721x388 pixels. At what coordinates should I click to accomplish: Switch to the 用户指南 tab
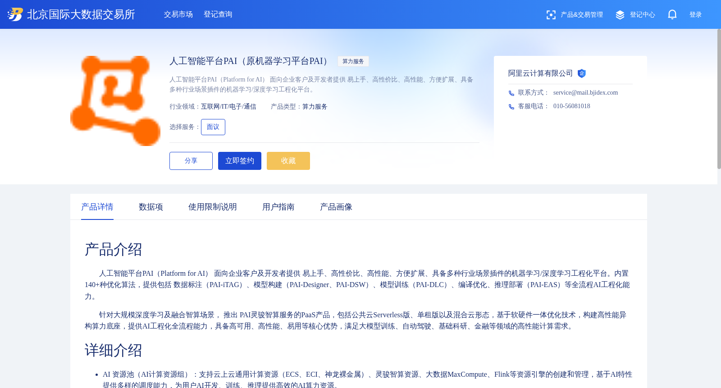[x=278, y=207]
